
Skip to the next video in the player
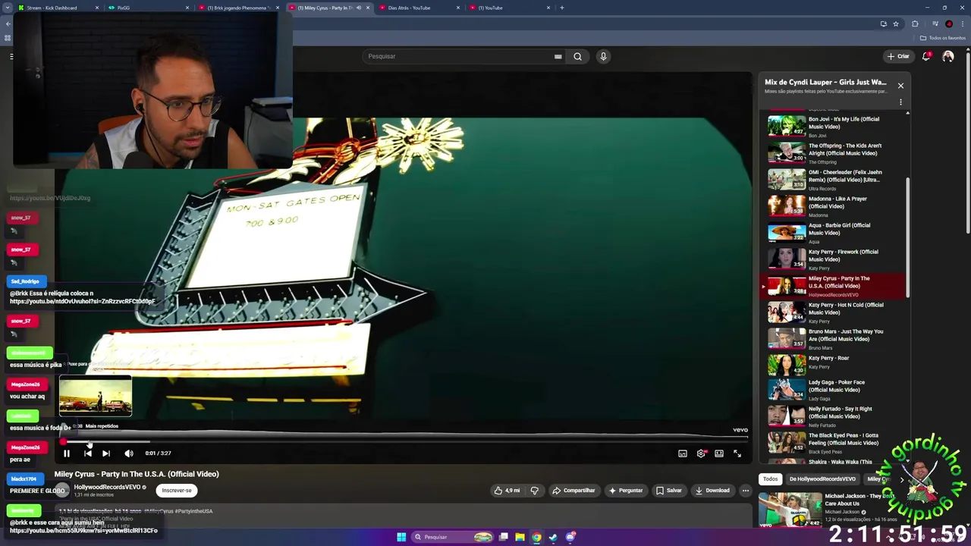pos(106,453)
